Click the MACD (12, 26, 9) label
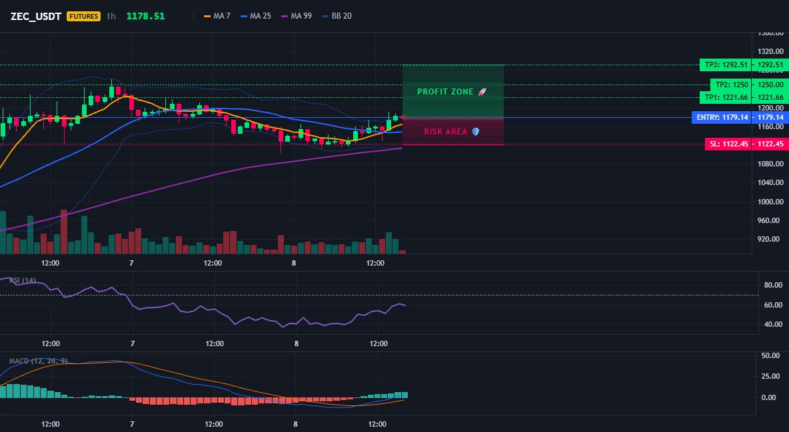This screenshot has width=789, height=432. [x=38, y=361]
